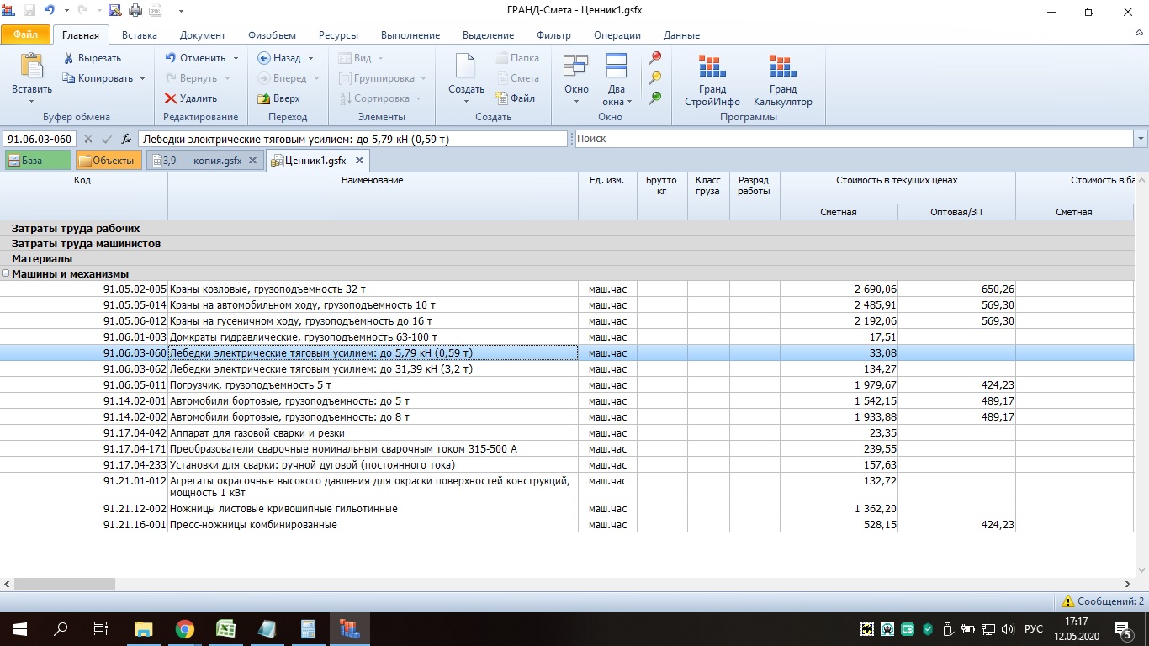The height and width of the screenshot is (646, 1149).
Task: Open Excel from the Windows taskbar
Action: click(225, 629)
